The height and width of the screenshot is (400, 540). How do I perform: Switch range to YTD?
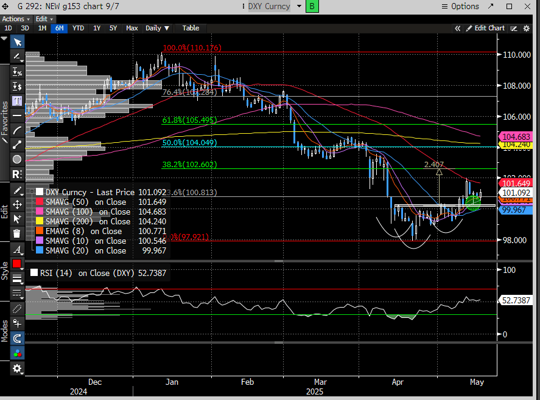point(78,28)
